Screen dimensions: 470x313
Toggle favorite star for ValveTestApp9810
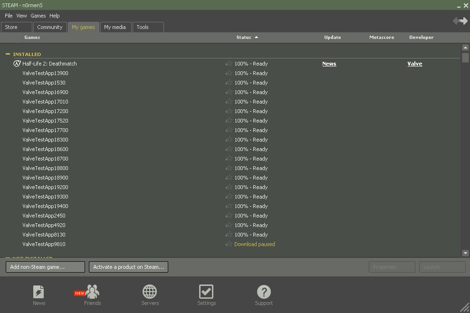[x=229, y=244]
